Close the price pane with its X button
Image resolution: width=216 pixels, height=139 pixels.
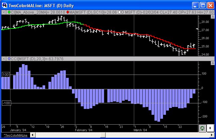[4, 12]
